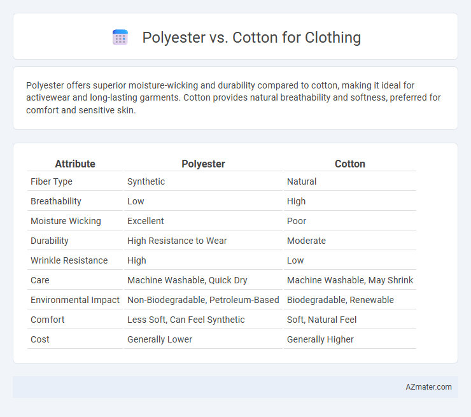Click Non-Biodegradable, Petroleum-Based cell
The height and width of the screenshot is (417, 471).
(204, 300)
